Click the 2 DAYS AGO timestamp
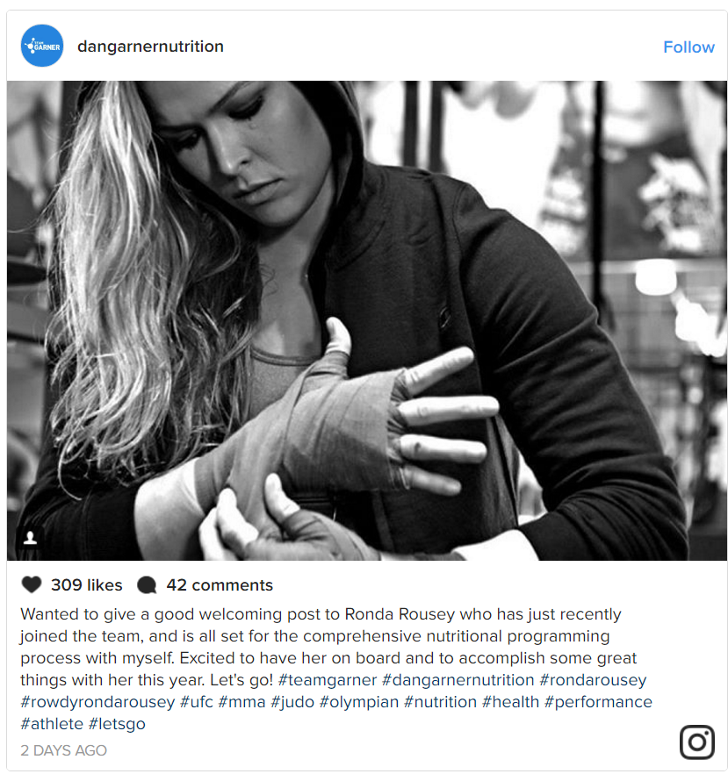The height and width of the screenshot is (774, 728). pyautogui.click(x=64, y=750)
